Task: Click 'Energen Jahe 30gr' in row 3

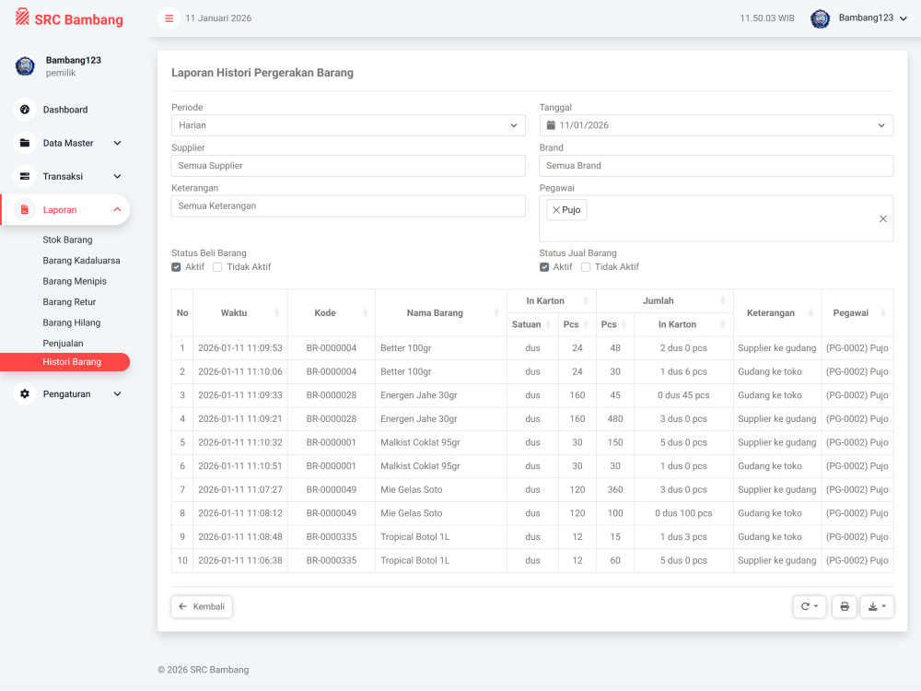Action: tap(419, 395)
